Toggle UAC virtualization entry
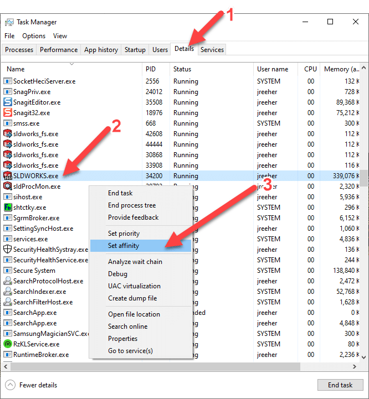Image resolution: width=369 pixels, height=399 pixels. pos(141,286)
